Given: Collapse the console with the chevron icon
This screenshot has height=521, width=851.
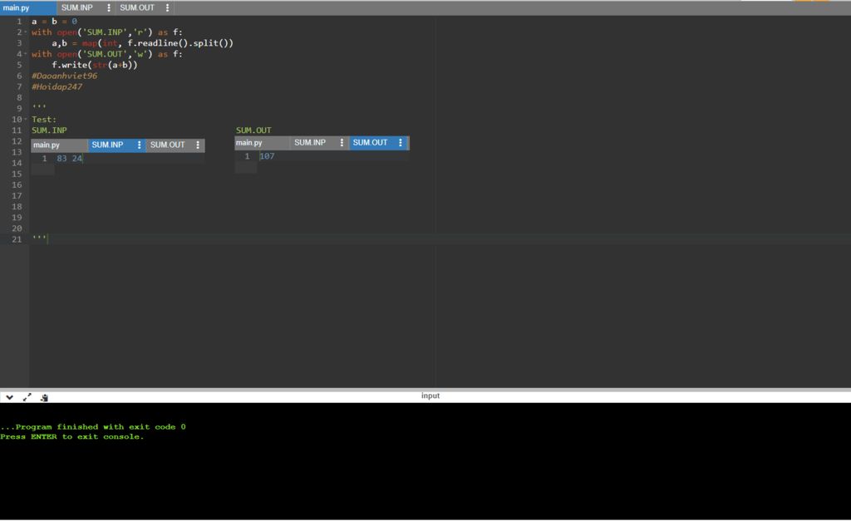Looking at the screenshot, I should pos(9,397).
